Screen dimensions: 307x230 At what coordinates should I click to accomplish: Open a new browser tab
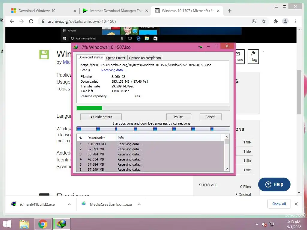tap(230, 11)
